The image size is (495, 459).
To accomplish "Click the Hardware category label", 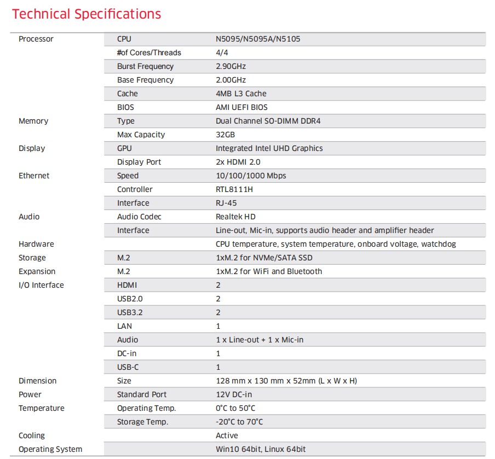I will click(x=36, y=244).
